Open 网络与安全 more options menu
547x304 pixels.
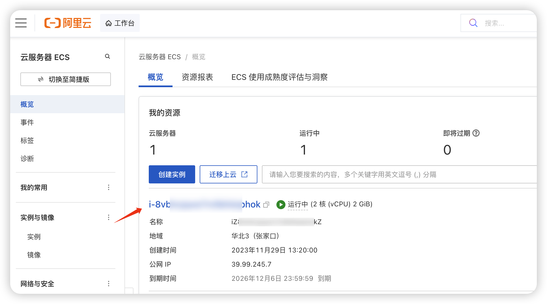coord(109,284)
